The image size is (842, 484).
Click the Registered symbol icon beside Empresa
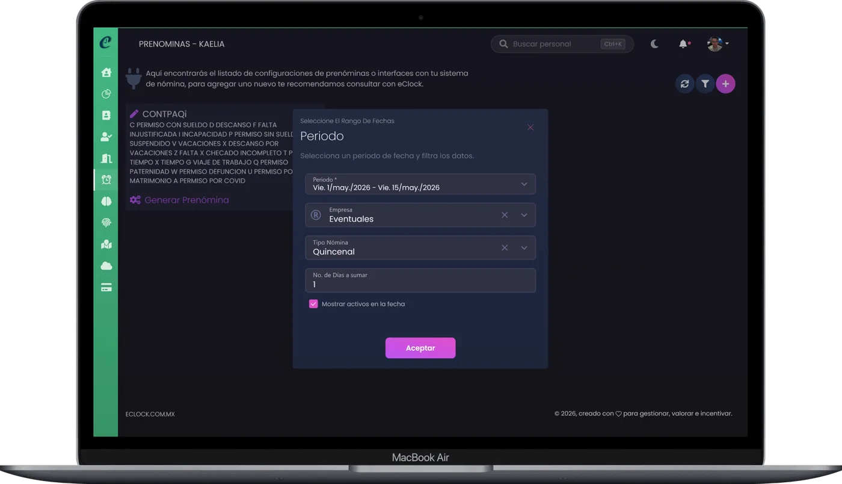coord(316,215)
